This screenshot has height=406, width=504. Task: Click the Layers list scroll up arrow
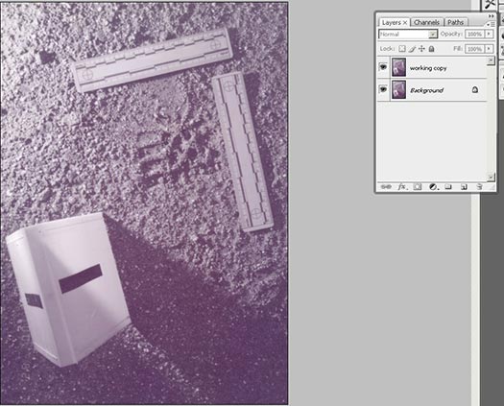pyautogui.click(x=491, y=60)
